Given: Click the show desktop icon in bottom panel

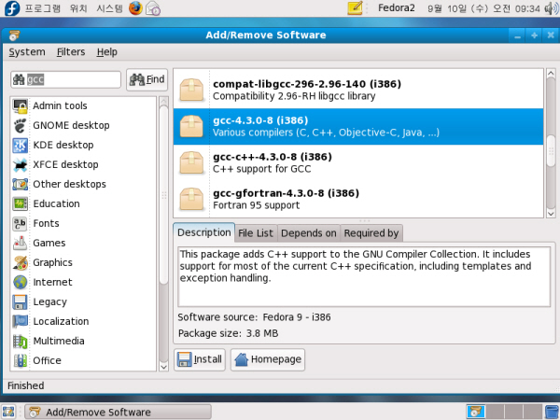Looking at the screenshot, I should pos(8,412).
